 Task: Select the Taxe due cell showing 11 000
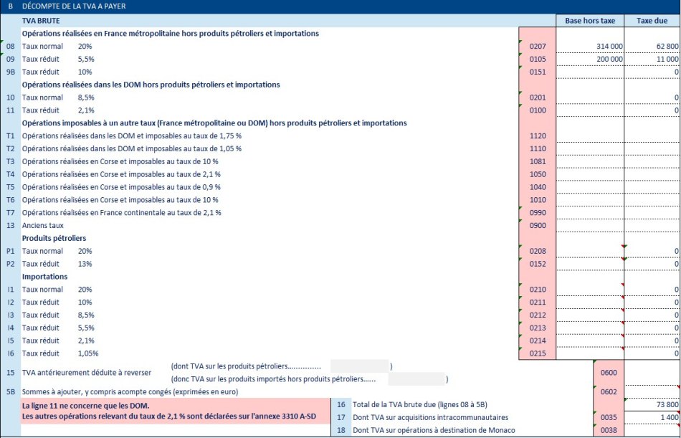click(x=652, y=59)
